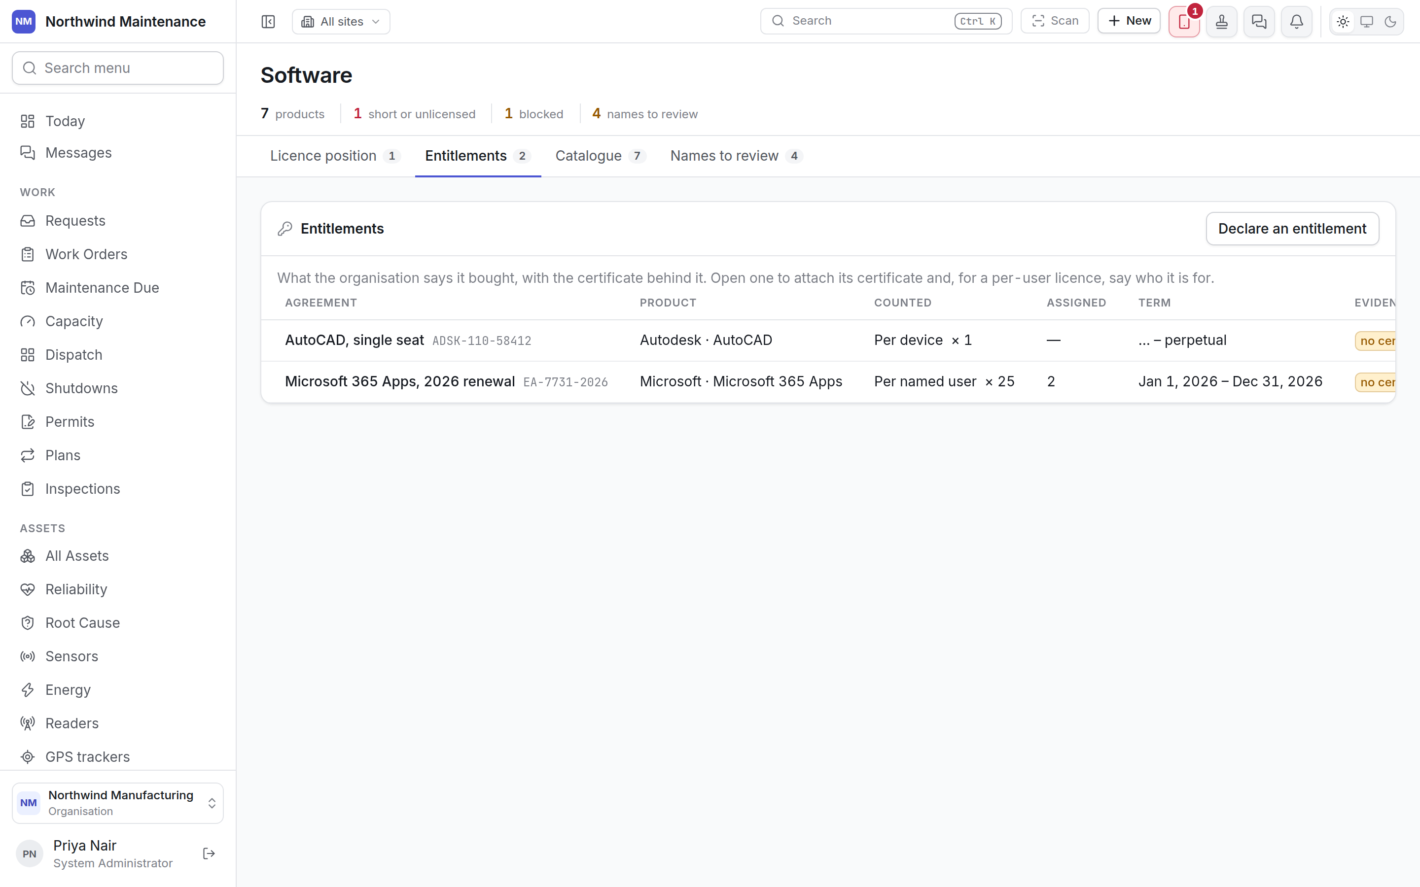Screen dimensions: 1420x887
Task: Open Permits in sidebar
Action: point(118,421)
